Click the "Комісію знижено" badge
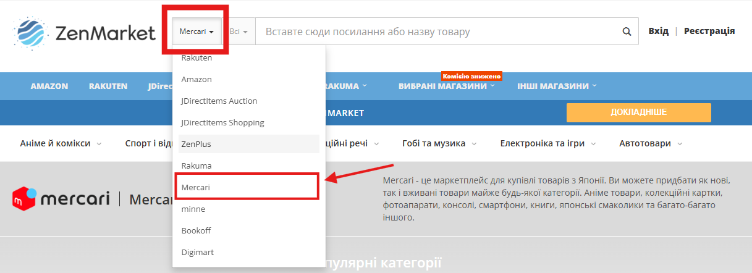 click(471, 76)
